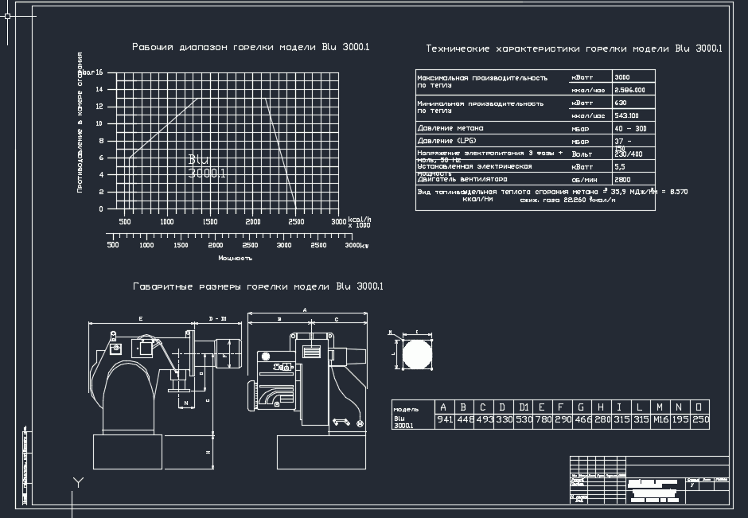Click the 'об/мин' unit cell

[x=584, y=180]
